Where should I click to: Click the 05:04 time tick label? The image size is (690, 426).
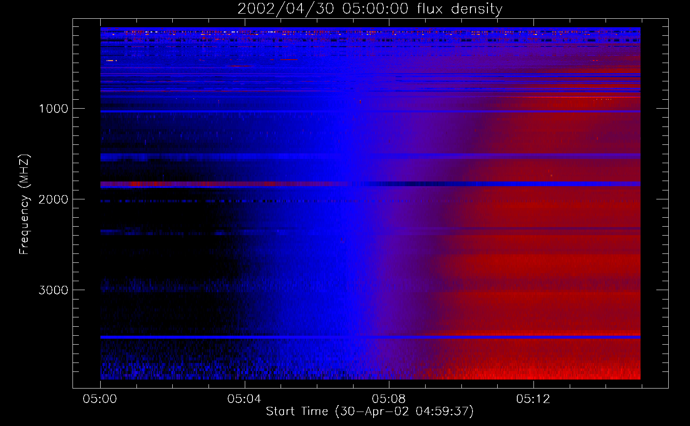[244, 399]
